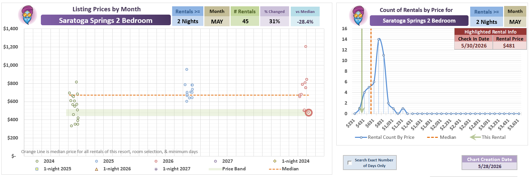Select the Rental Price $481 cell

tap(509, 46)
